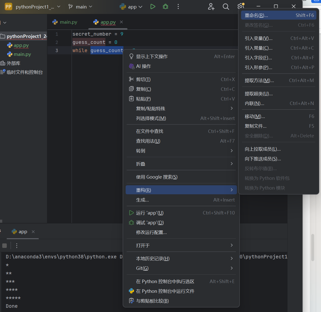Viewport: 321px width, 312px height.
Task: Click line number 2 in the gutter
Action: point(57,42)
